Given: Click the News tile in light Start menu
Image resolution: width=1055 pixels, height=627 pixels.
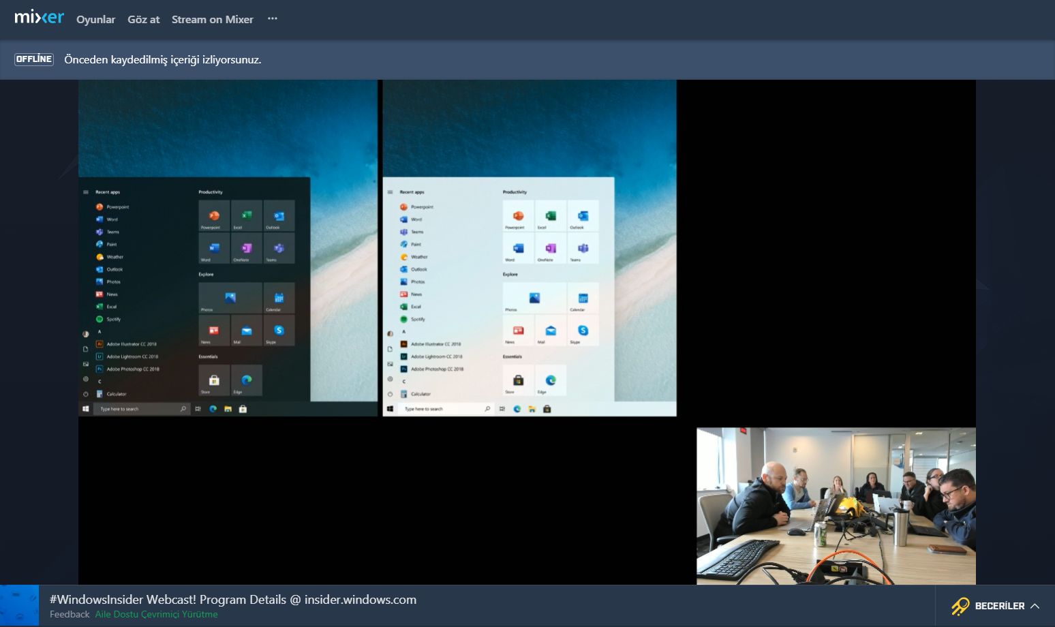Looking at the screenshot, I should (518, 331).
